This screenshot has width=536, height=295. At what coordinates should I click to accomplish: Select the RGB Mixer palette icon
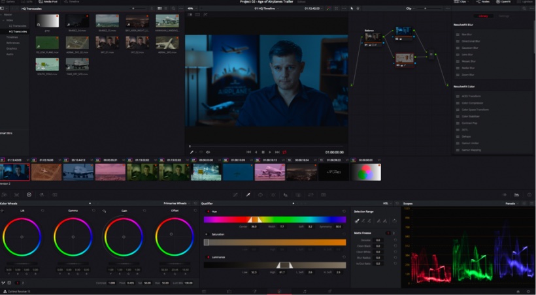(42, 195)
